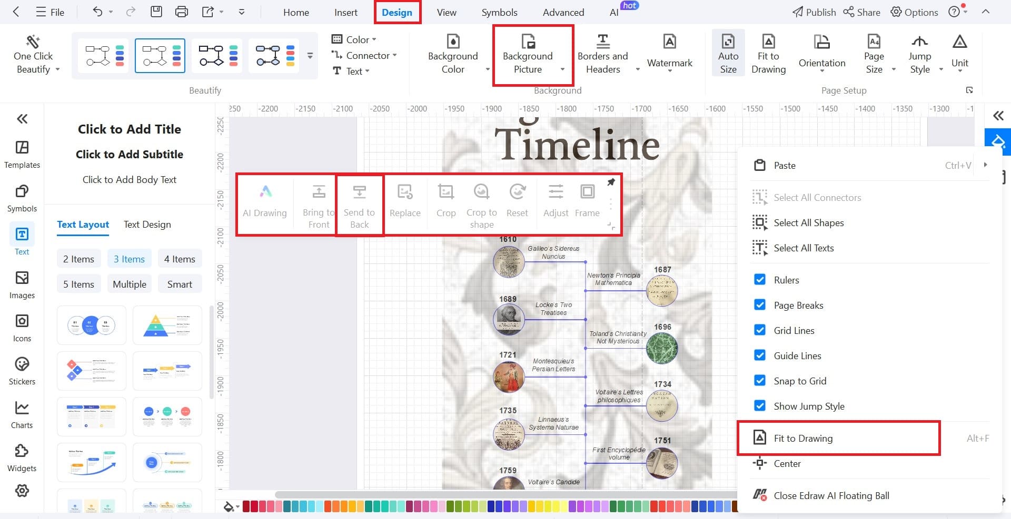Click the Export icon
The height and width of the screenshot is (519, 1011).
tap(209, 12)
